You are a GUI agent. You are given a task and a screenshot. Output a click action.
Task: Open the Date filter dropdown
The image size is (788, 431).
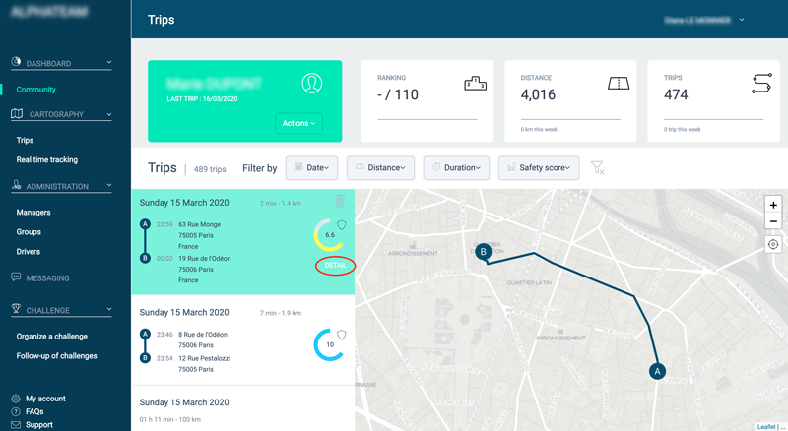[311, 168]
